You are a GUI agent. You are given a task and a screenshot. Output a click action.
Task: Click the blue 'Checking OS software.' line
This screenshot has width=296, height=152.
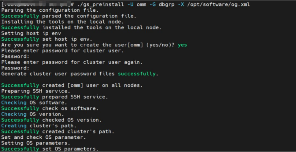[34, 103]
